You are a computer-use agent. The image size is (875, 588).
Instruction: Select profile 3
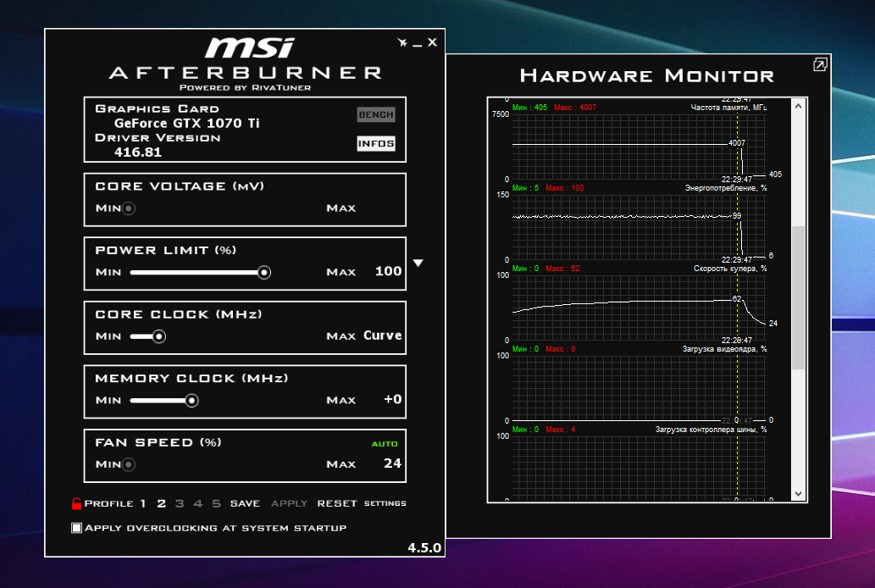179,503
